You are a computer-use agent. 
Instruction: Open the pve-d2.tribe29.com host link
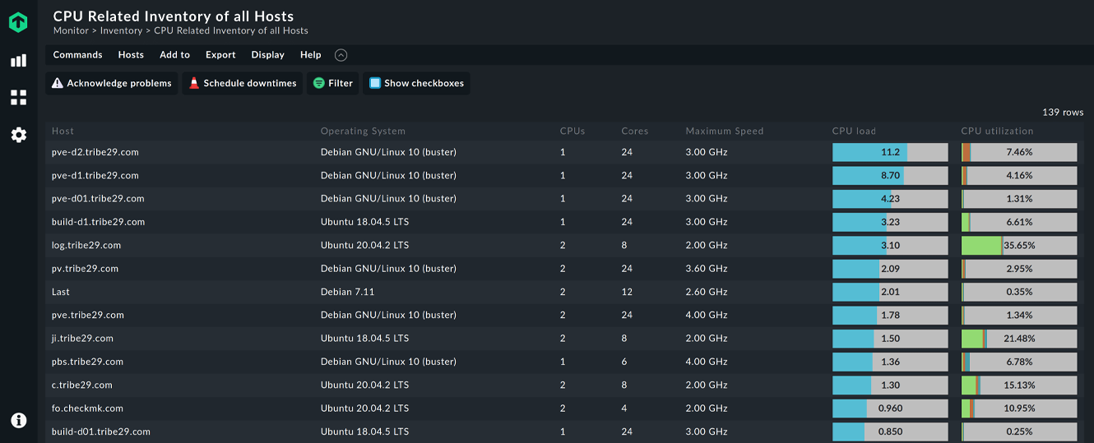[x=95, y=152]
